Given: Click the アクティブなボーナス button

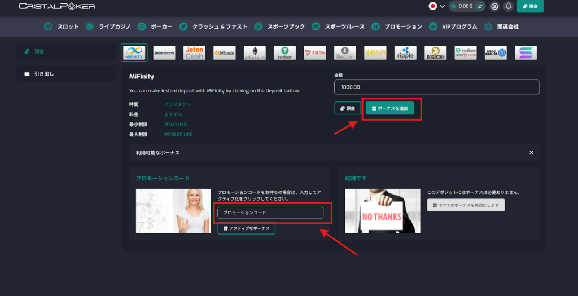Looking at the screenshot, I should pyautogui.click(x=246, y=228).
